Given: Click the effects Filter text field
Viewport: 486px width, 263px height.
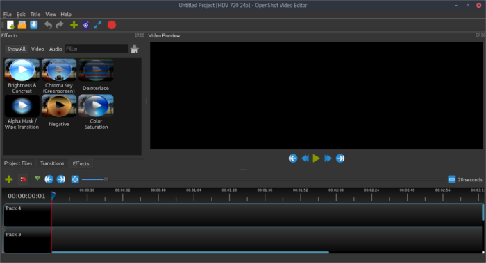Looking at the screenshot, I should (x=97, y=49).
